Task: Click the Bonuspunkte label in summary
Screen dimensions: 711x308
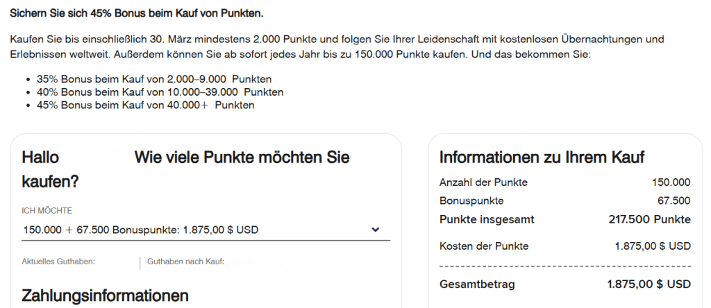Action: (471, 200)
